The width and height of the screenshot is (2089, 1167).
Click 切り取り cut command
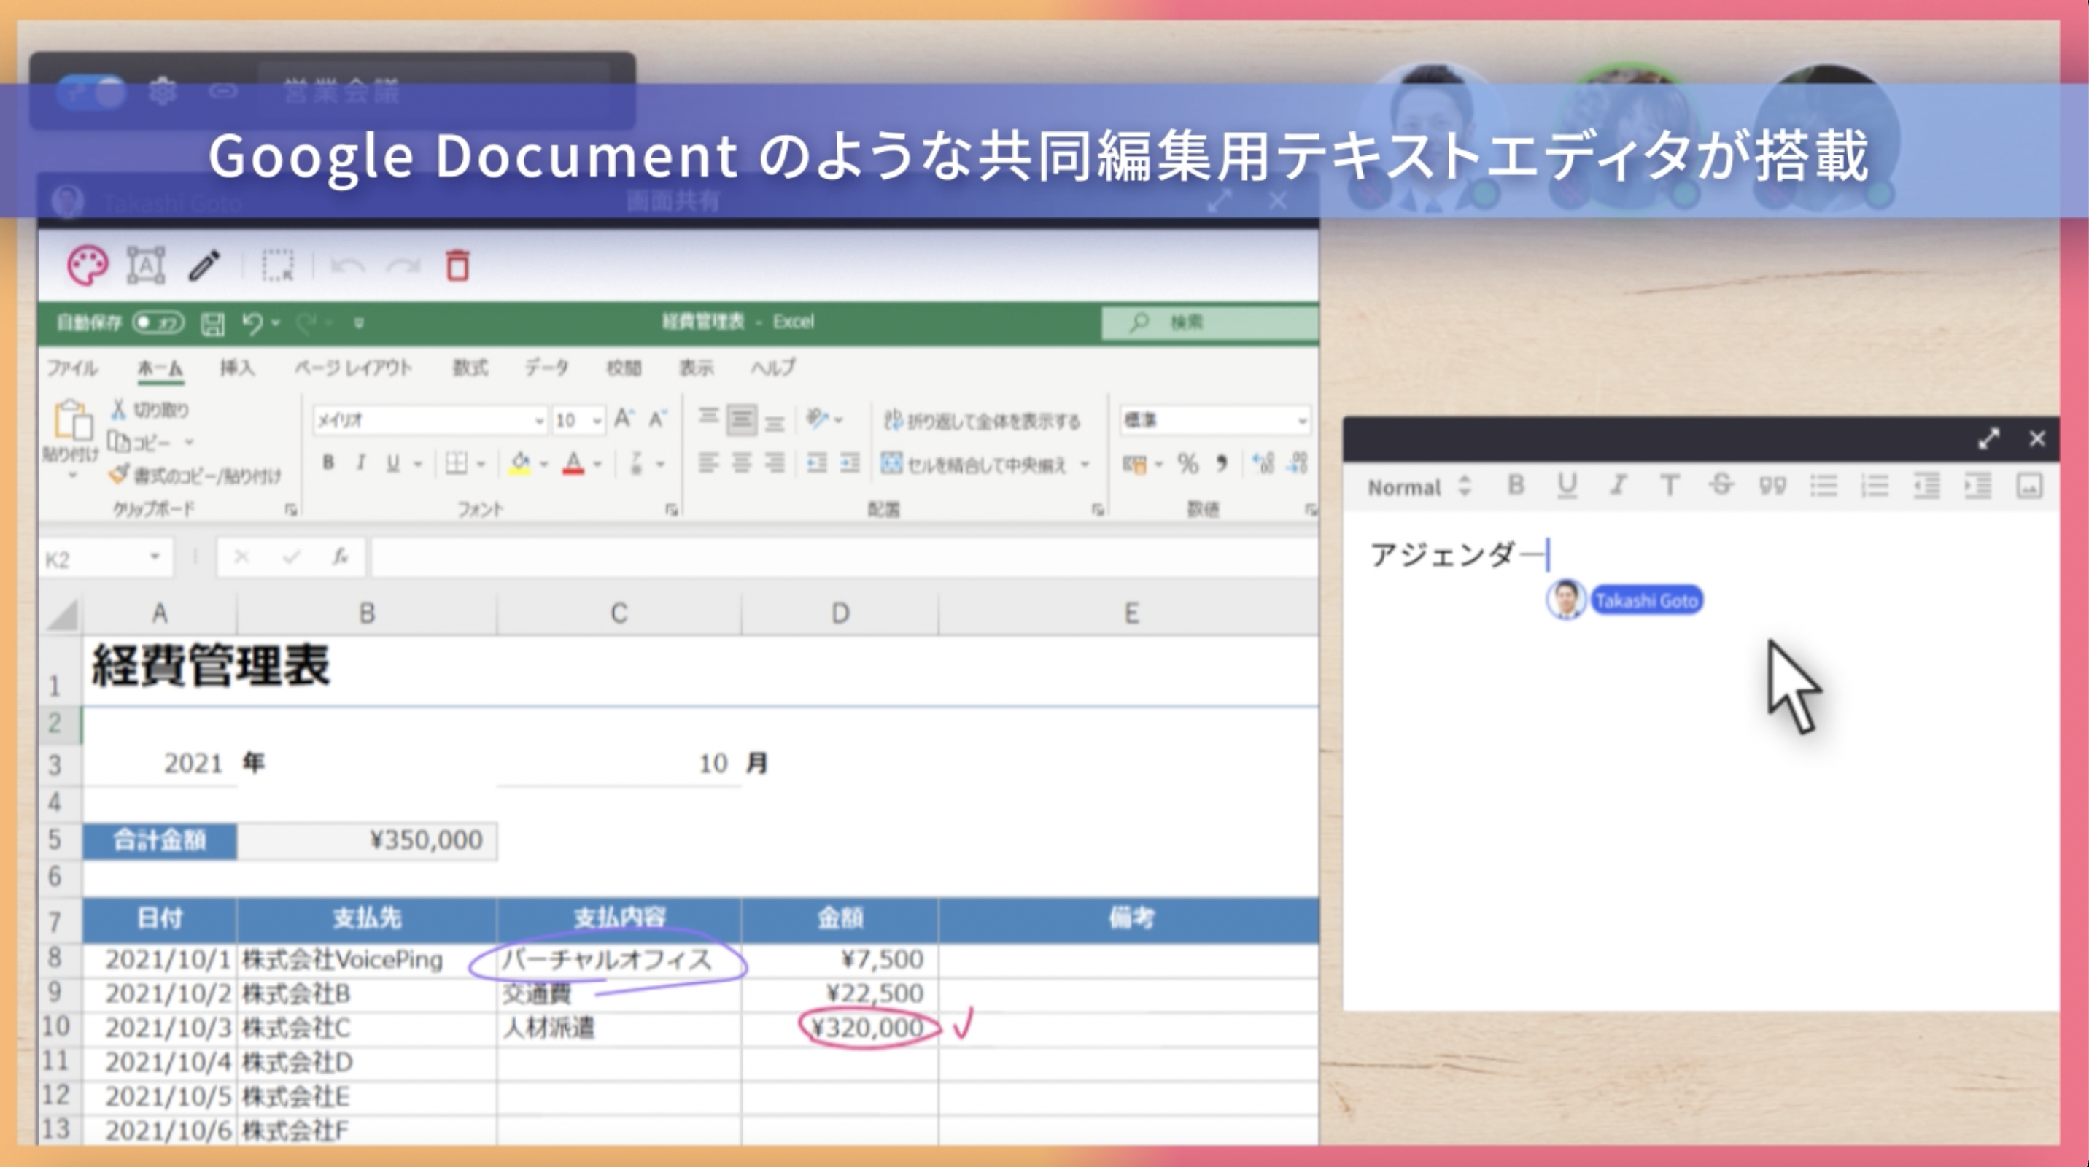point(151,410)
